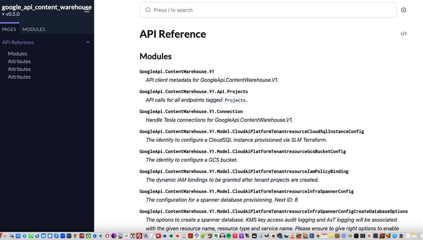Viewport: 423px width, 240px height.
Task: Toggle the sidebar with the hamburger icon
Action: click(x=87, y=10)
